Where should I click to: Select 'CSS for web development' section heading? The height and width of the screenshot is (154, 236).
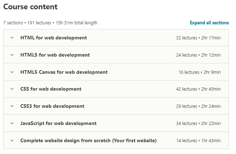[51, 89]
